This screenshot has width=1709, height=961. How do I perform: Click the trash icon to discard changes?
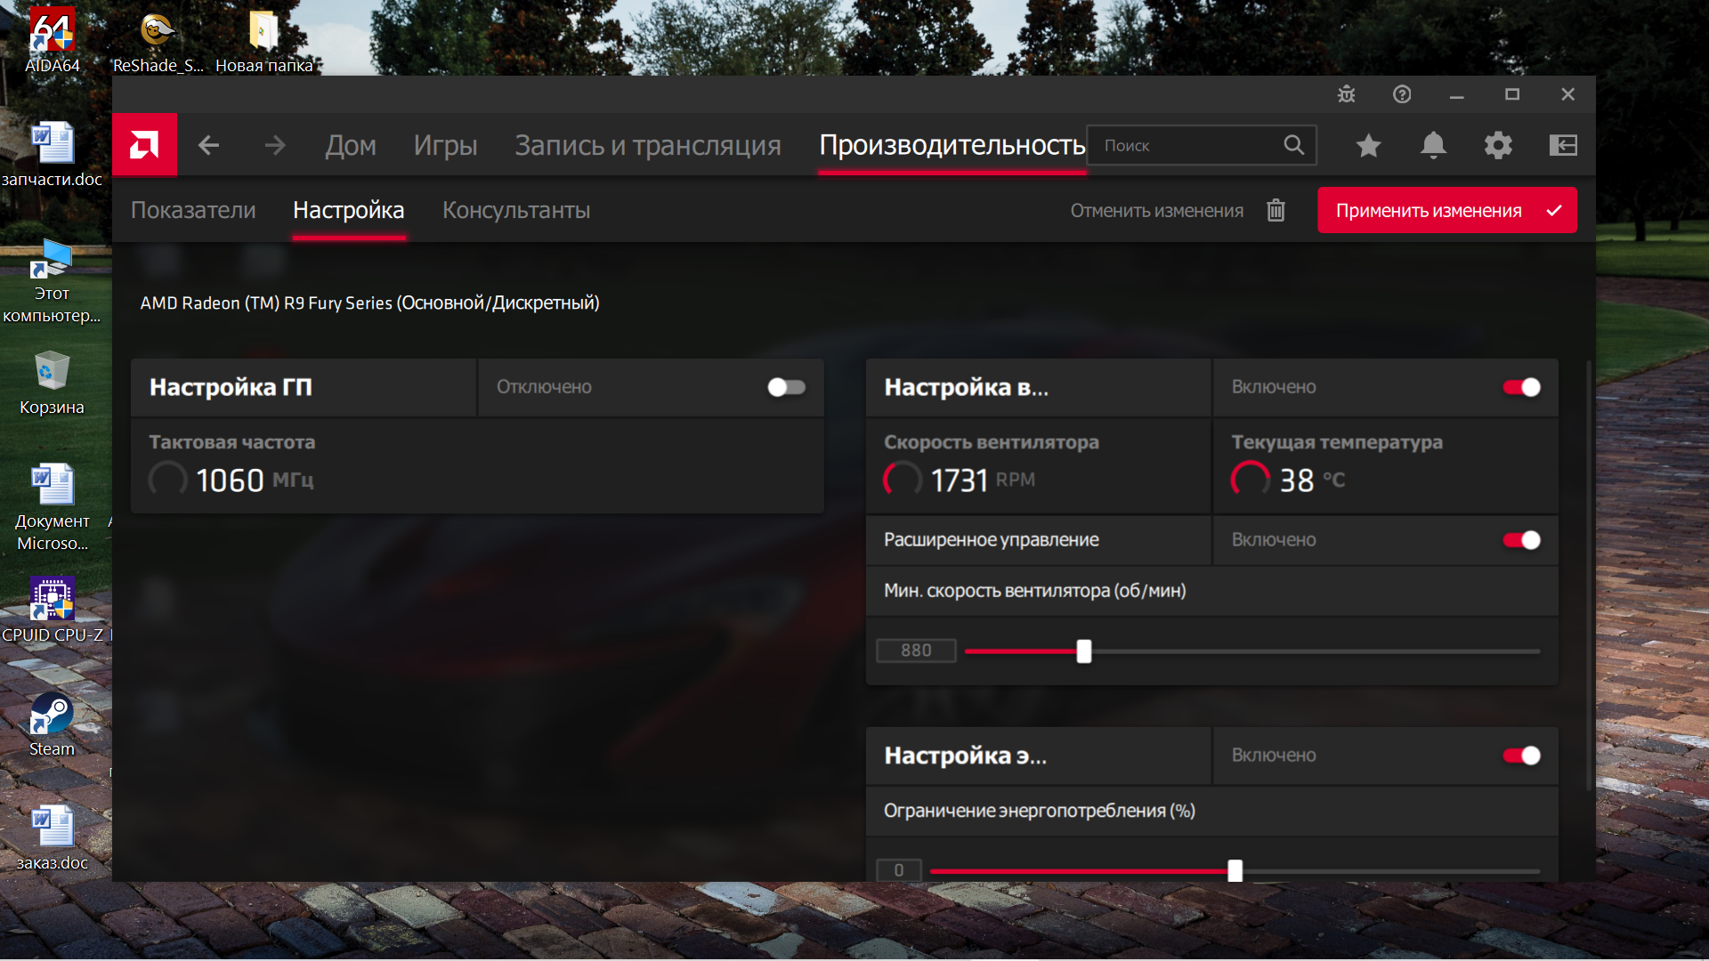(1276, 211)
